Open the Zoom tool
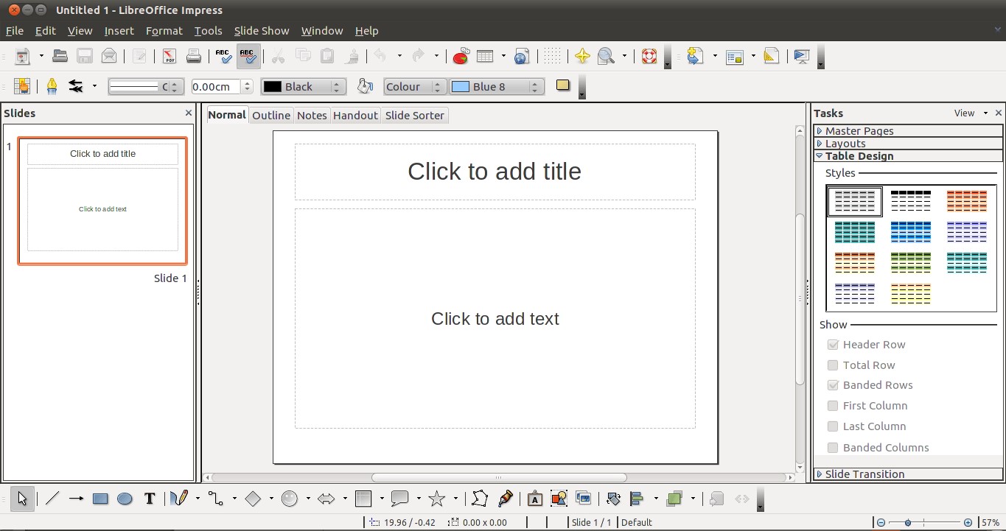 [604, 56]
